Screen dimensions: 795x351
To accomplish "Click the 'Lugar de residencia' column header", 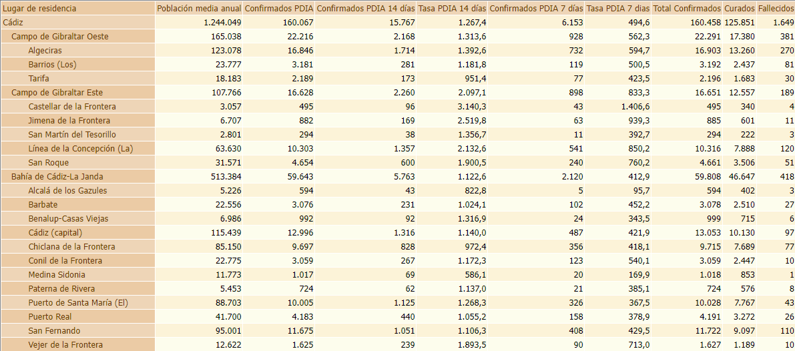I will coord(40,9).
